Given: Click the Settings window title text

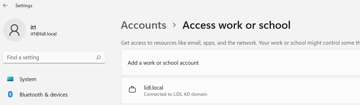Looking at the screenshot, I should pyautogui.click(x=24, y=6).
